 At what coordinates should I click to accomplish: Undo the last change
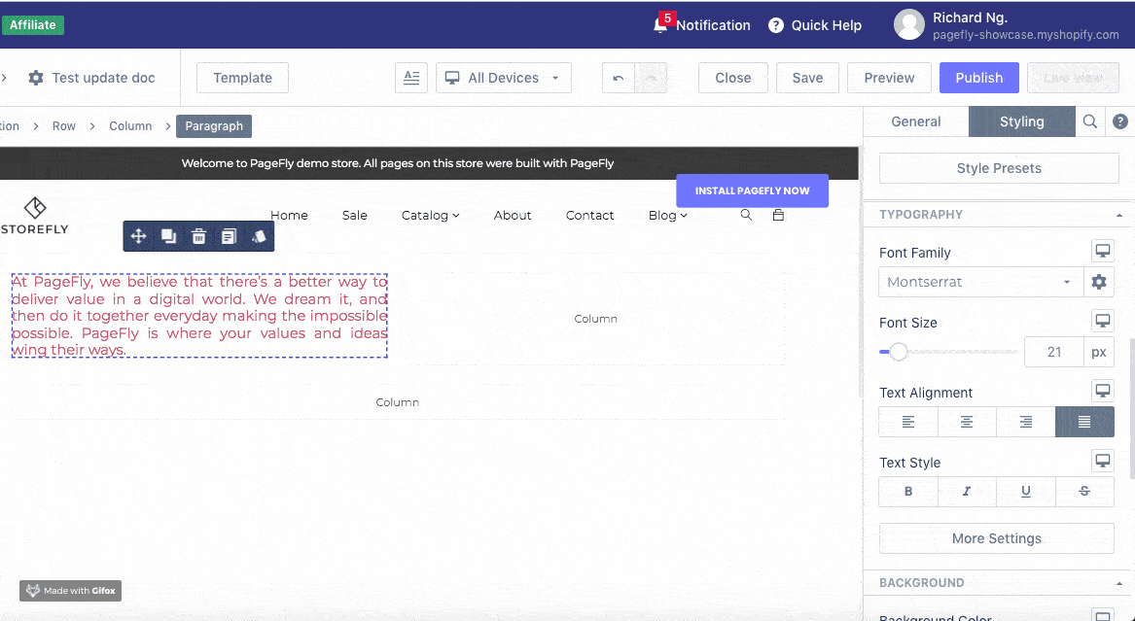pos(619,78)
